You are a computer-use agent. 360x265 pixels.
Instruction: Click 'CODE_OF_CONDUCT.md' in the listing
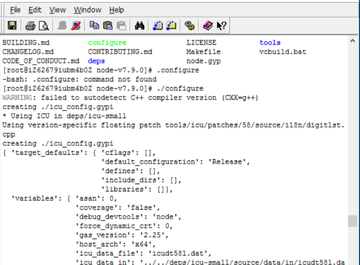coord(41,61)
